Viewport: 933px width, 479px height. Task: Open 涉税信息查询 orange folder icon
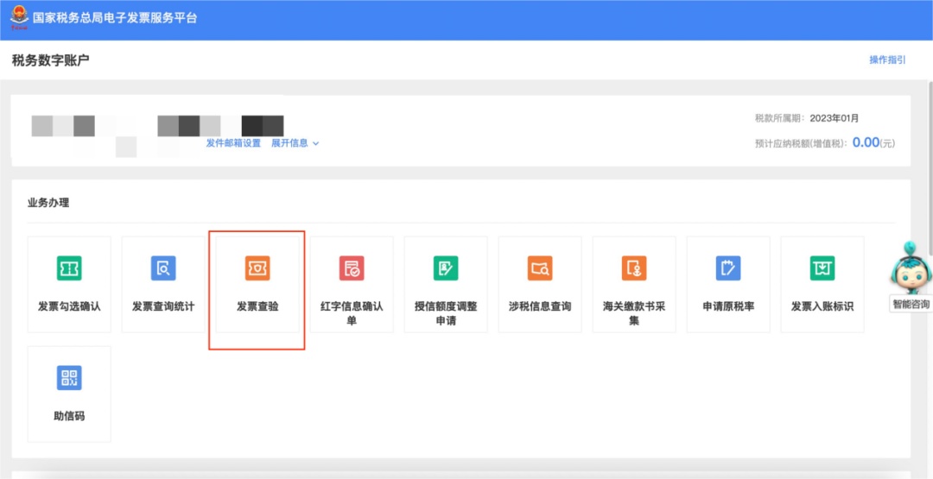click(540, 268)
